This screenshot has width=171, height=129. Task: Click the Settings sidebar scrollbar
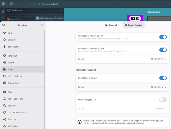[x=44, y=80]
